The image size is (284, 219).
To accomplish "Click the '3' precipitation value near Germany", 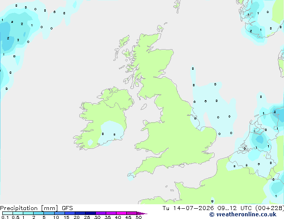I will coord(275,112).
